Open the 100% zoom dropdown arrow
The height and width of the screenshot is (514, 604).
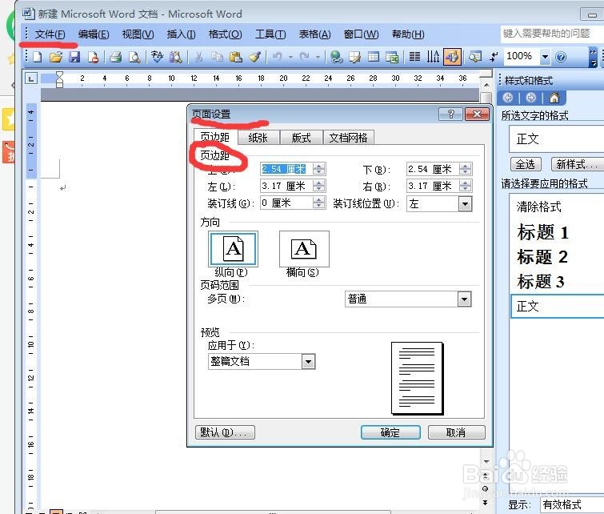(545, 57)
